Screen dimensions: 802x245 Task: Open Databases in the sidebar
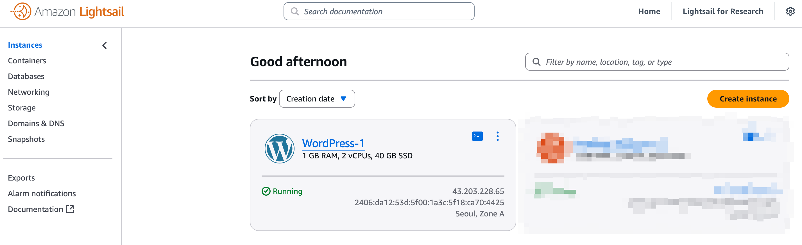(x=26, y=77)
